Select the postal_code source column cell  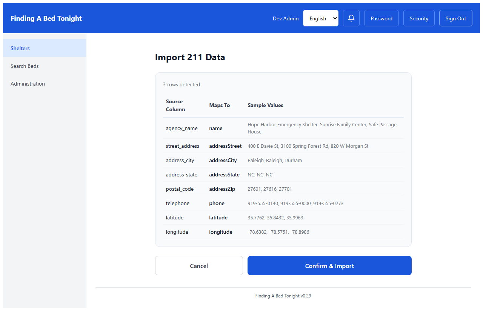[x=180, y=189]
